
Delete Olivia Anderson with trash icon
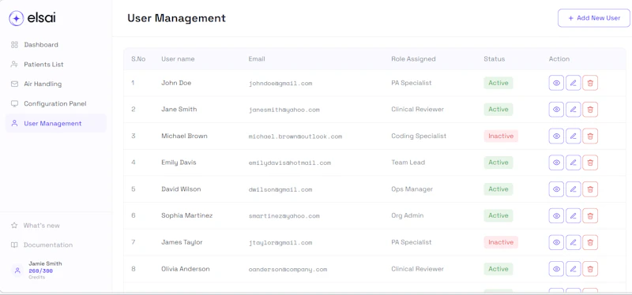pyautogui.click(x=590, y=269)
